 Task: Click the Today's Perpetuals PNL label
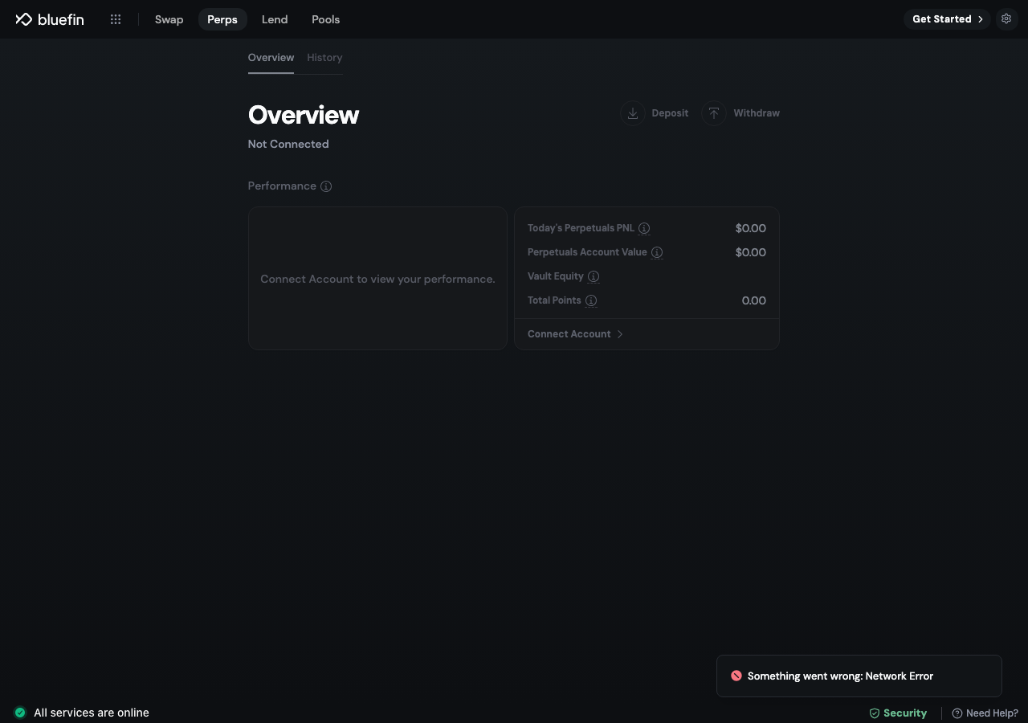click(x=581, y=228)
